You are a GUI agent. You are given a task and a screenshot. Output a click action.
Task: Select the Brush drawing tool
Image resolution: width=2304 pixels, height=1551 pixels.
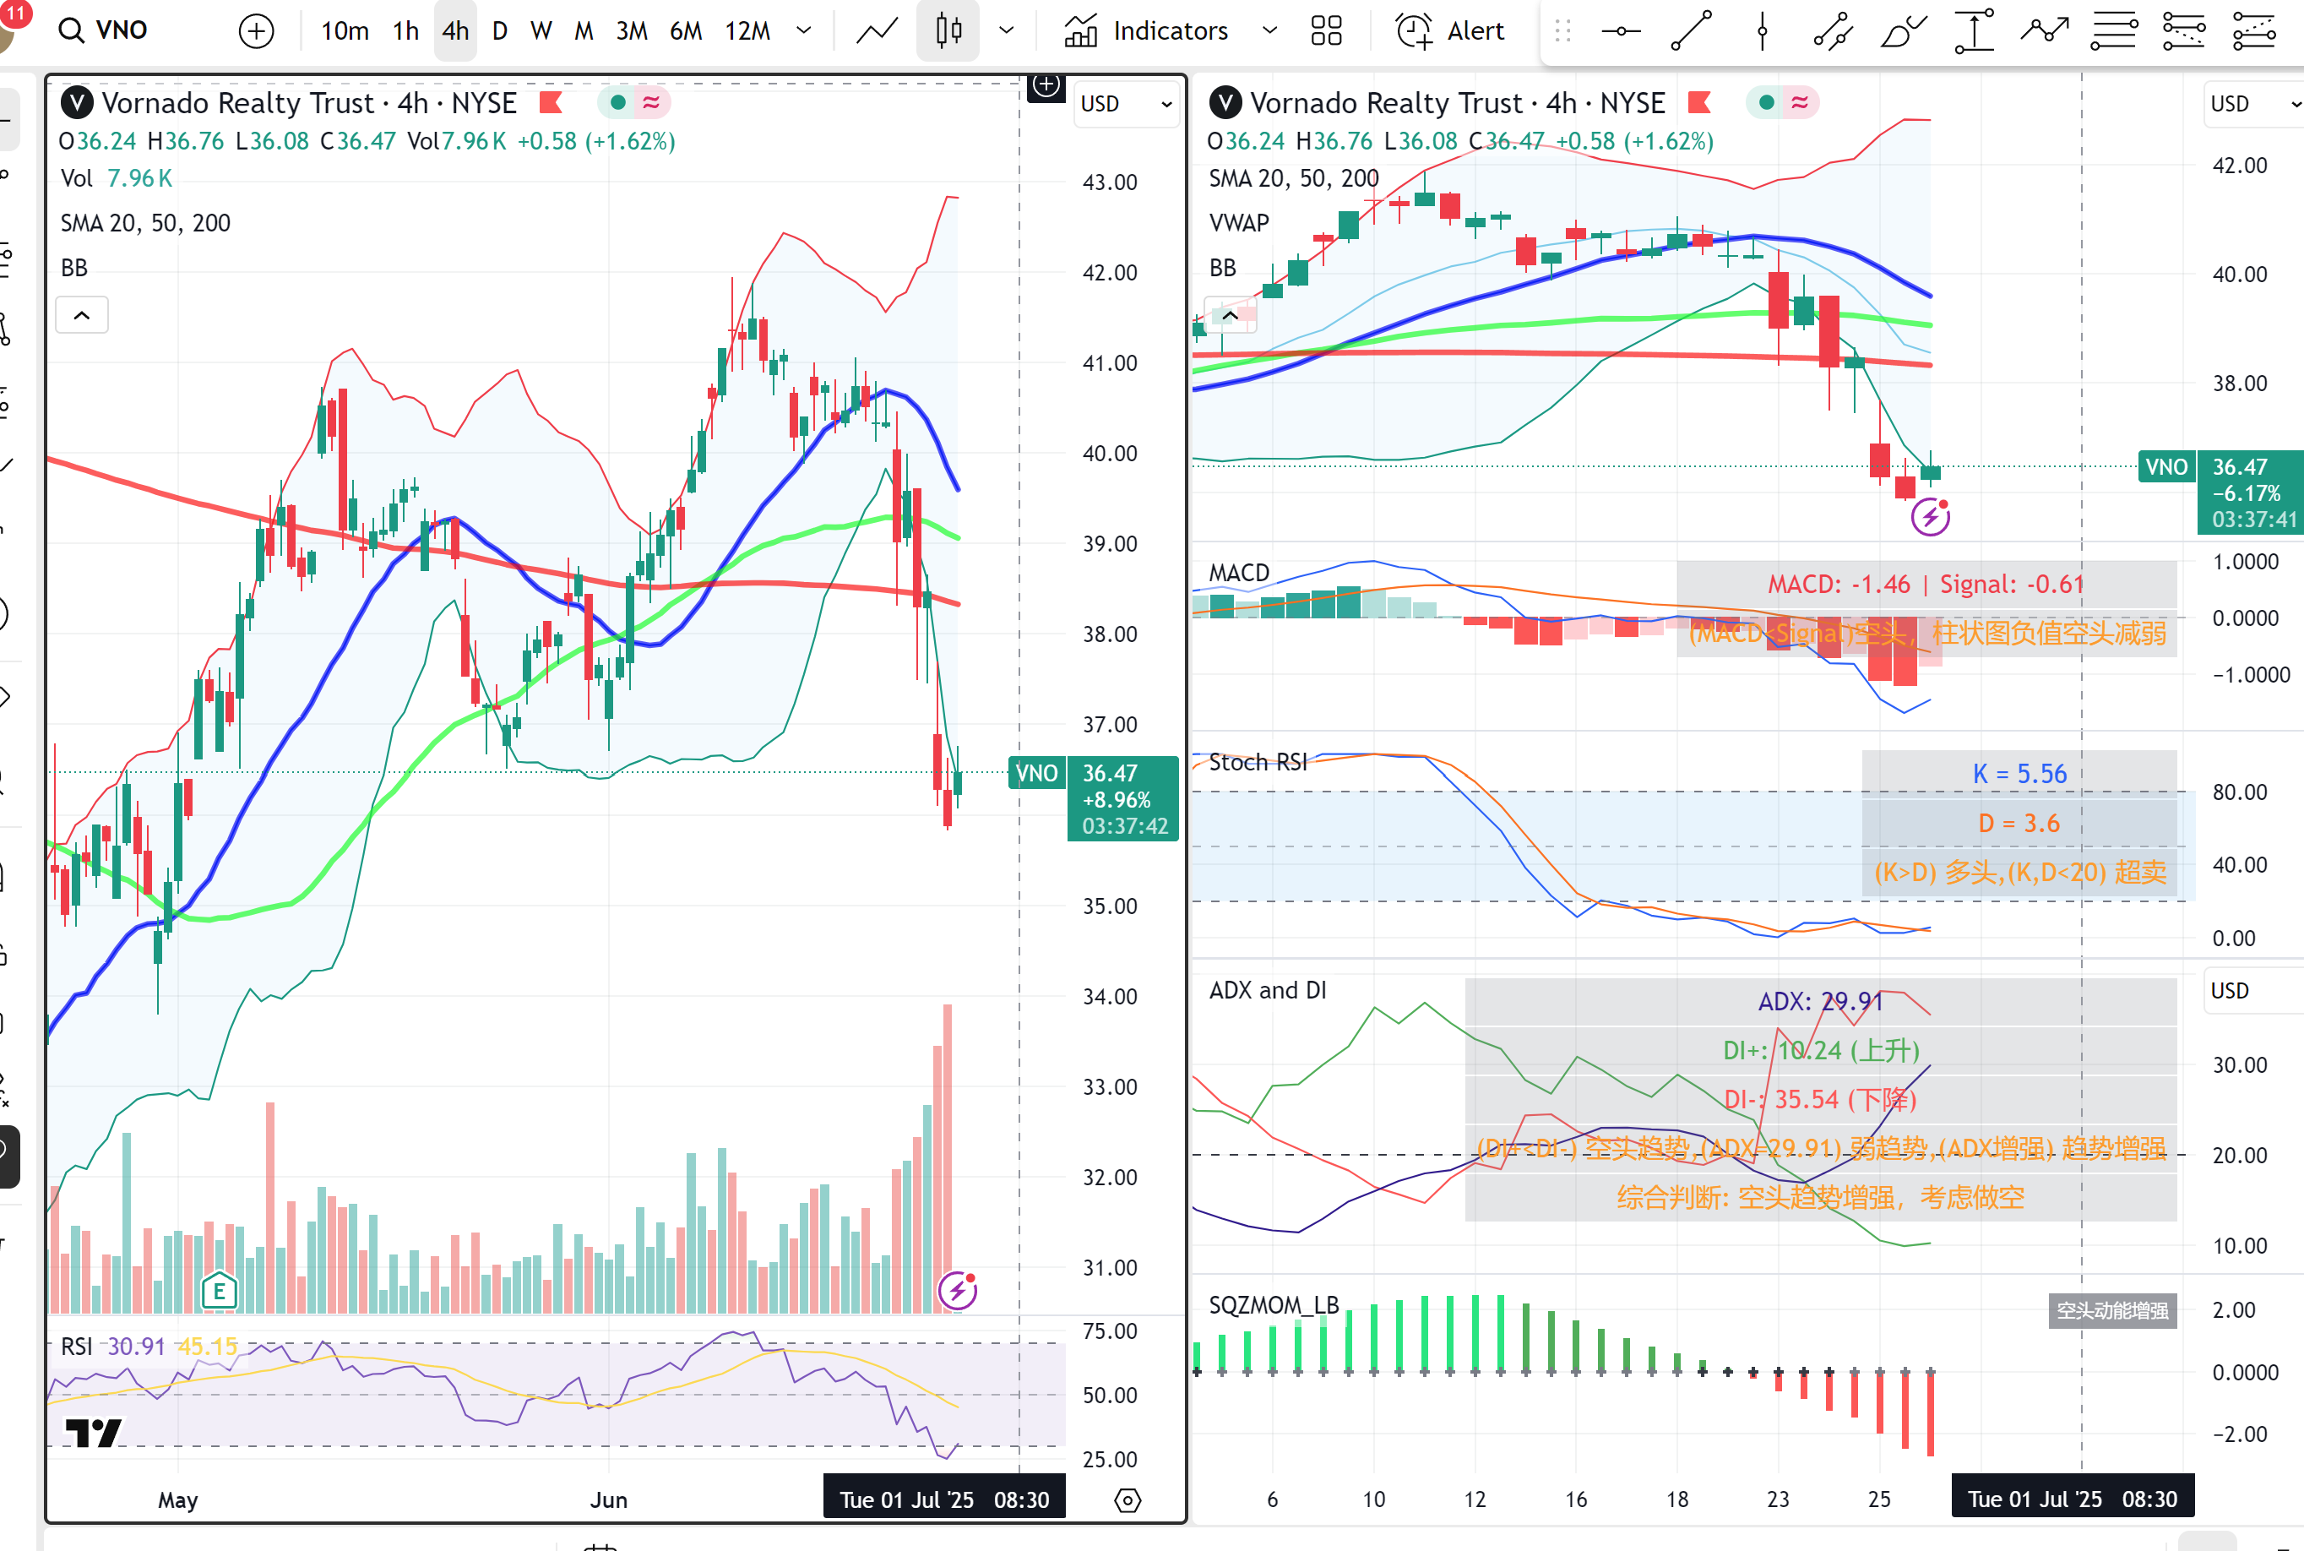1904,30
